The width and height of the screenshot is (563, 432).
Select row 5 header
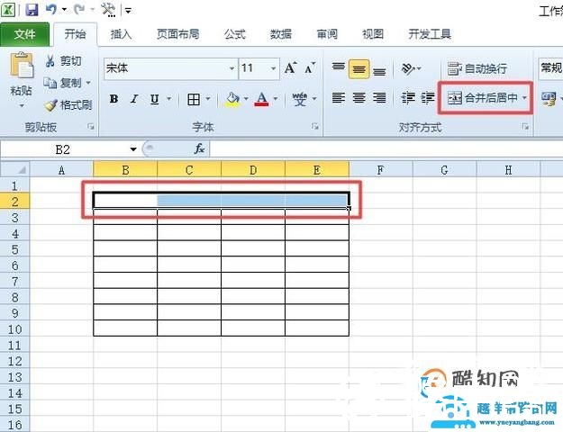[x=14, y=249]
